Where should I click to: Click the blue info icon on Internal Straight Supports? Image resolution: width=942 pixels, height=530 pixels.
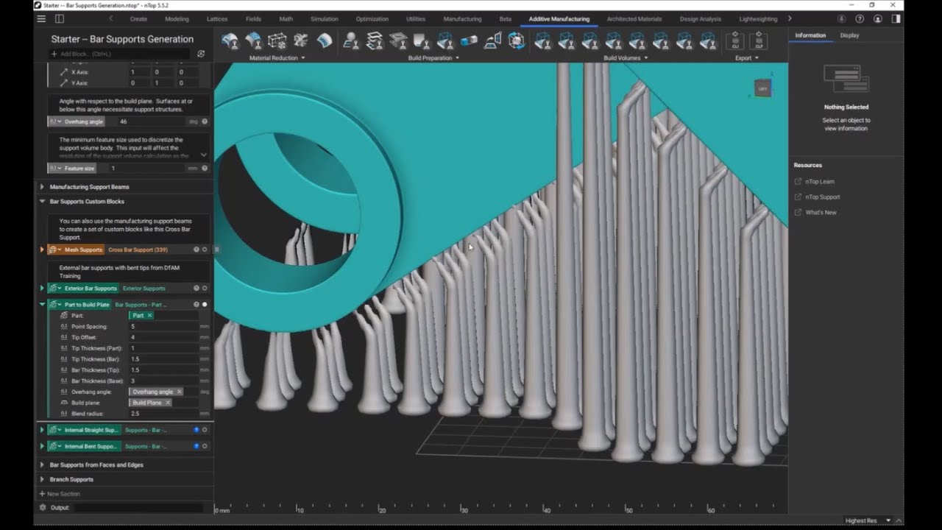(196, 429)
